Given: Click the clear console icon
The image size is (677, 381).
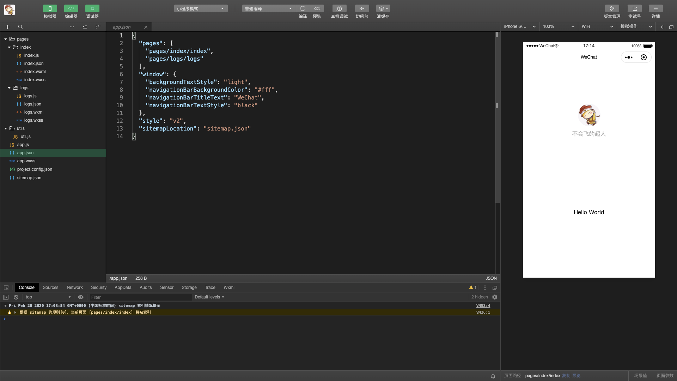Looking at the screenshot, I should pyautogui.click(x=16, y=297).
